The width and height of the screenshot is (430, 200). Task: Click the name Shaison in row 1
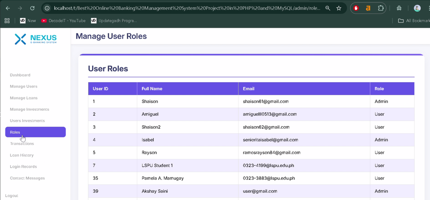tap(150, 101)
